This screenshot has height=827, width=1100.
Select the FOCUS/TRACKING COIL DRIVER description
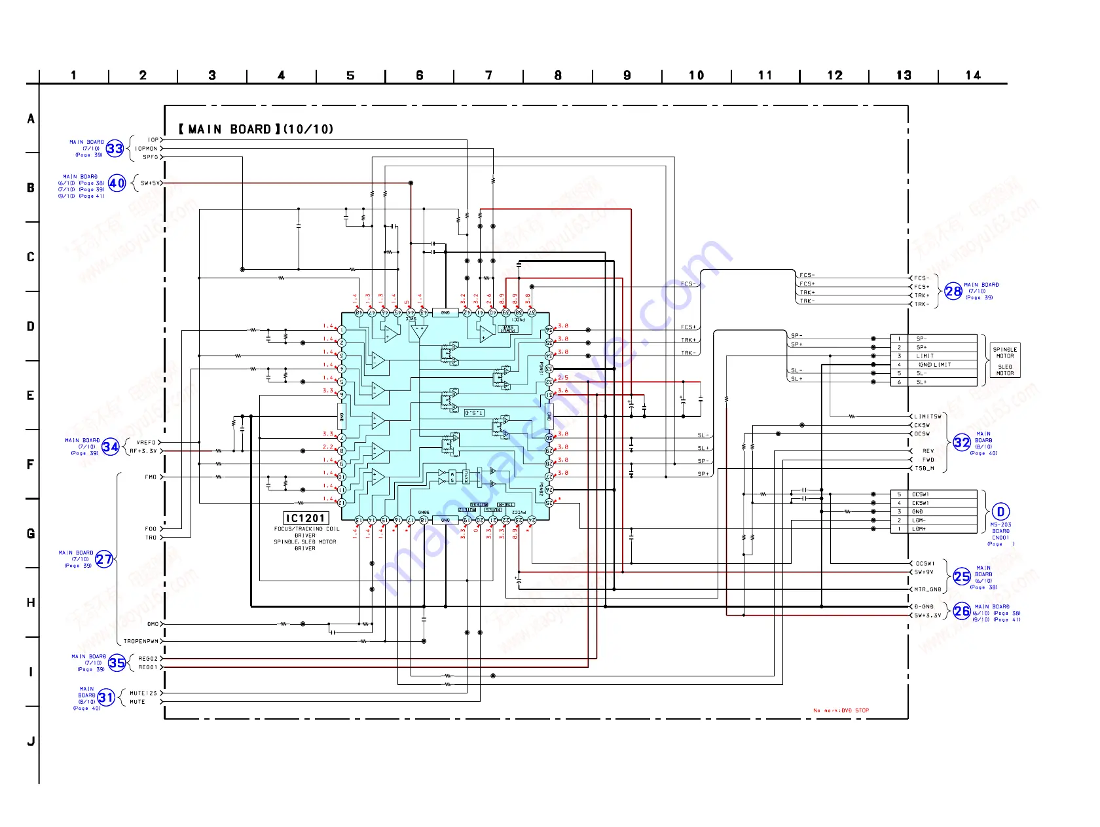pos(306,532)
